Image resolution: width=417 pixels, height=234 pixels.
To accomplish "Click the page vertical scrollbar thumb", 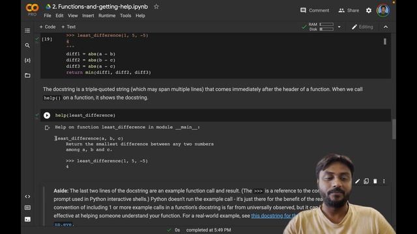I will 394,129.
